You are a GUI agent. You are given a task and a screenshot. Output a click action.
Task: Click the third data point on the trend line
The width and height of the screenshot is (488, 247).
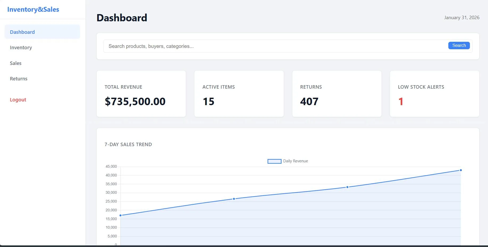click(x=347, y=187)
